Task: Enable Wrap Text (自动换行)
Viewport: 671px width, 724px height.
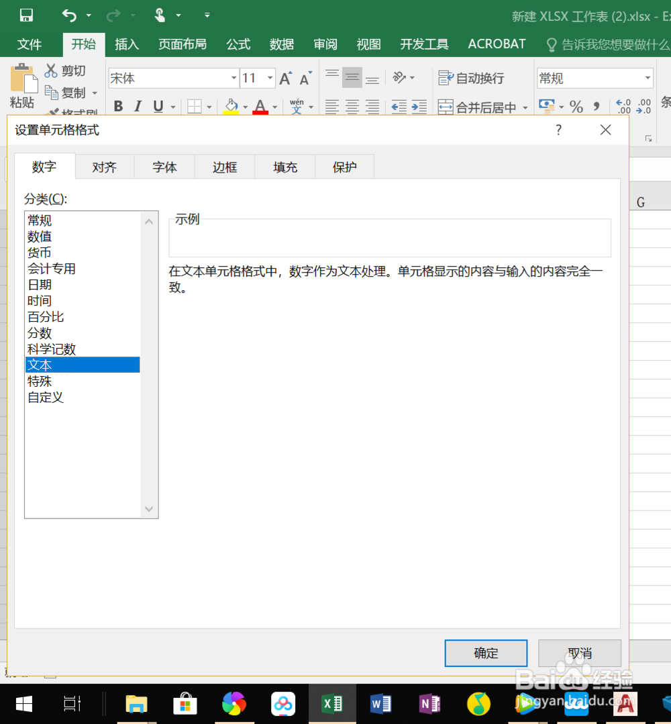Action: pos(470,77)
